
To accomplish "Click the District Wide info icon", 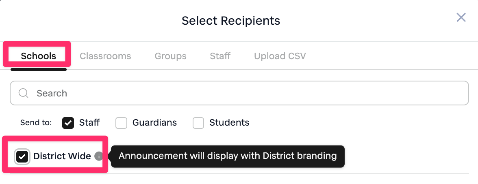I will pyautogui.click(x=99, y=156).
